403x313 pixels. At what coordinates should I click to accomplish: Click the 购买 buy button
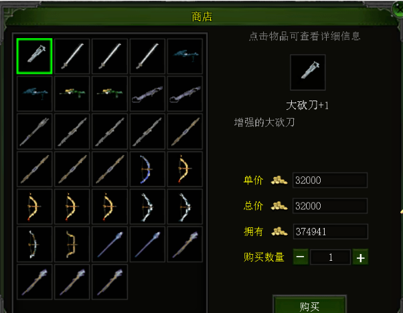click(309, 305)
